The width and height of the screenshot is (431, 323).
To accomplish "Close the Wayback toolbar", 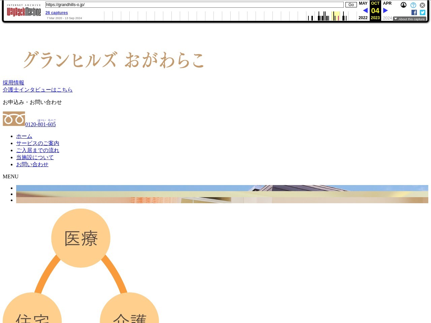I will (422, 5).
